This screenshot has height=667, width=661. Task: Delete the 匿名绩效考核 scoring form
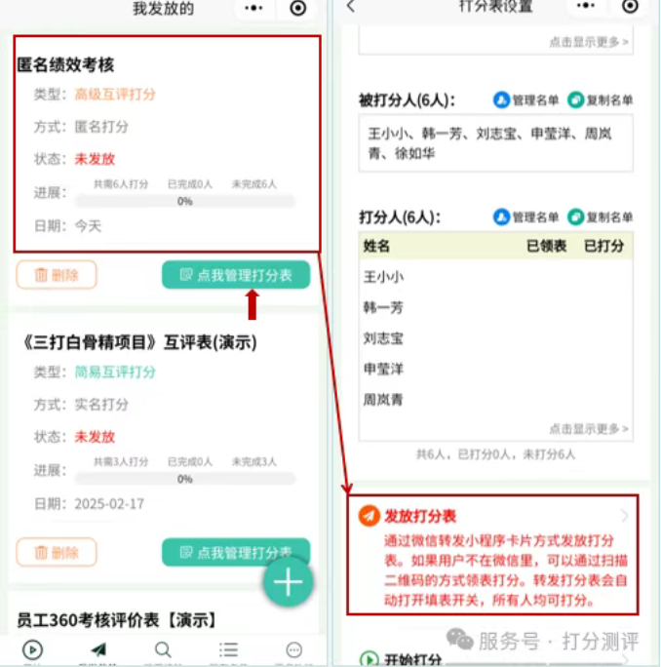57,275
